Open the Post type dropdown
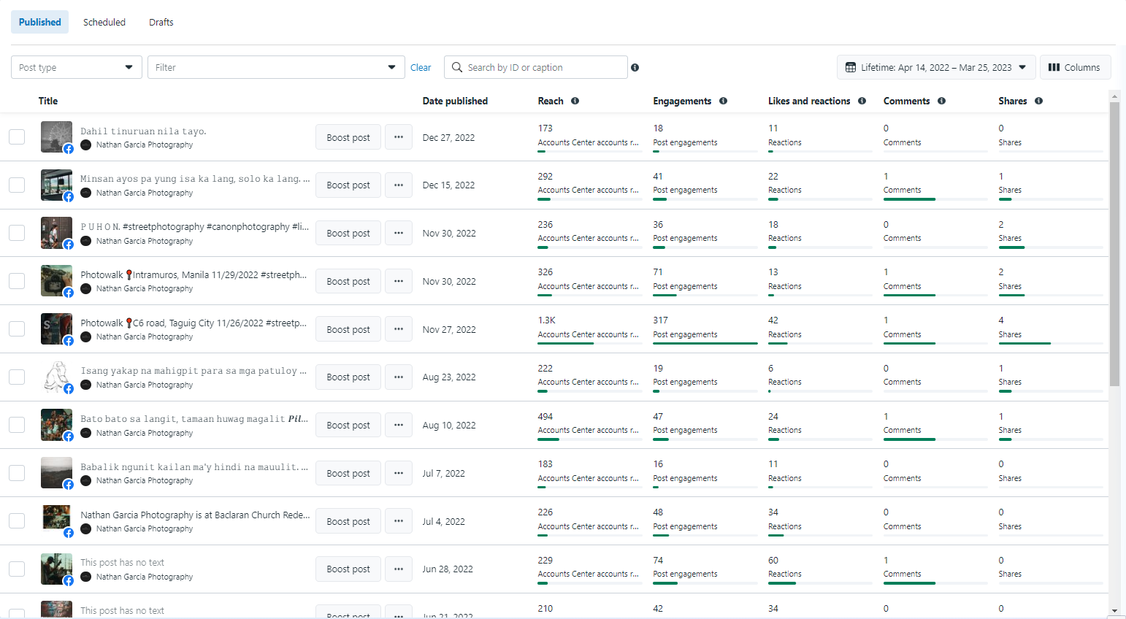 pos(77,67)
